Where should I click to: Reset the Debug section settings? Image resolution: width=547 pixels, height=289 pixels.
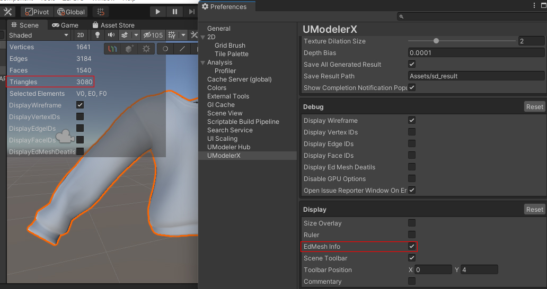[534, 106]
